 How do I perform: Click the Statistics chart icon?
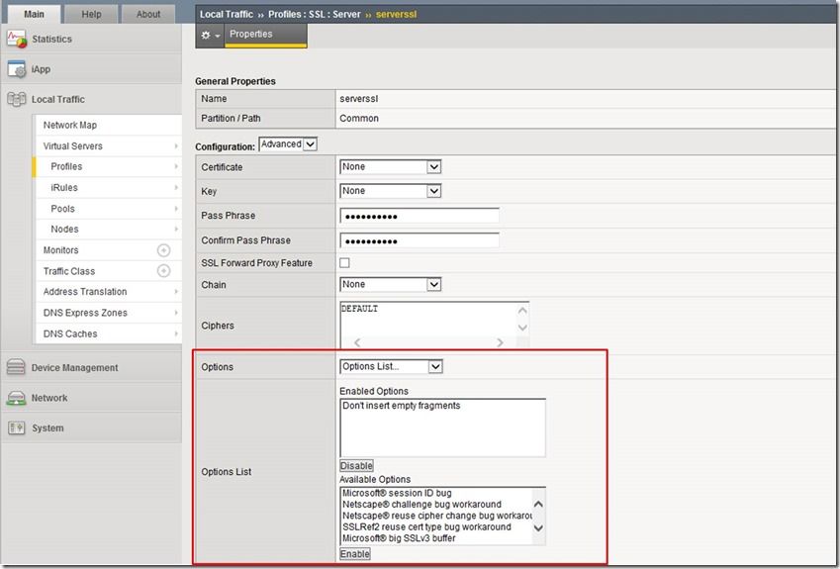coord(16,40)
